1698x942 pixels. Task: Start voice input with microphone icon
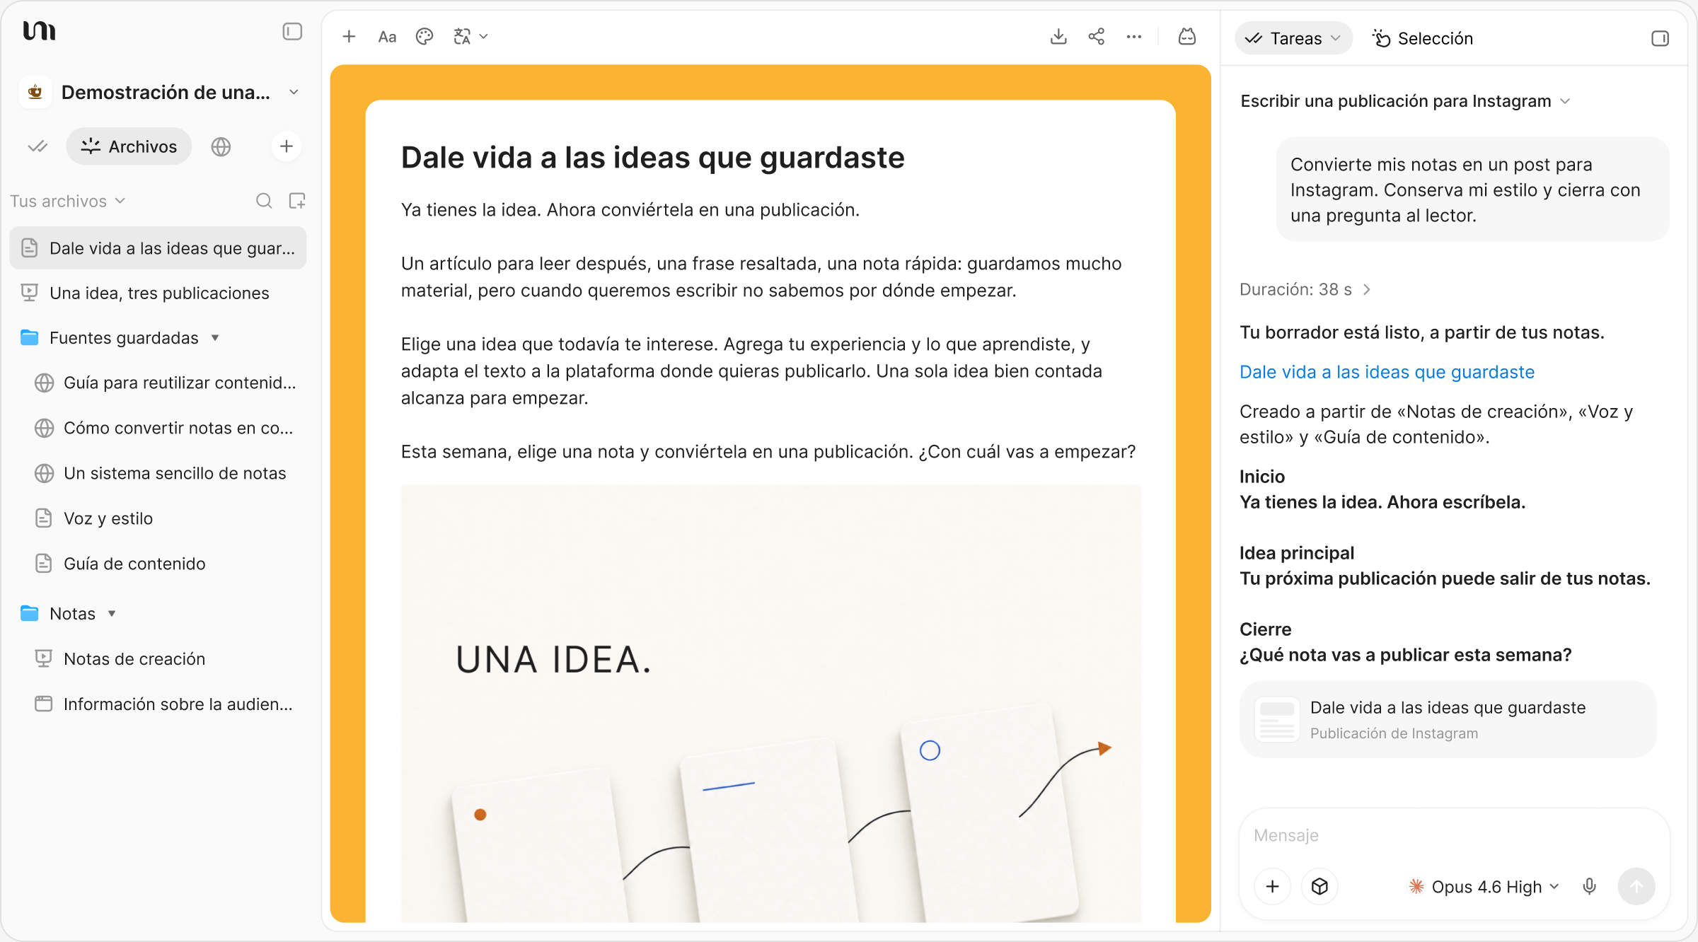[x=1589, y=886]
